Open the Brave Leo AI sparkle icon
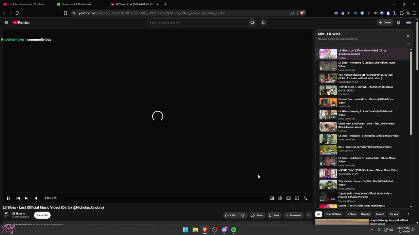This screenshot has width=419, height=235. click(x=408, y=13)
